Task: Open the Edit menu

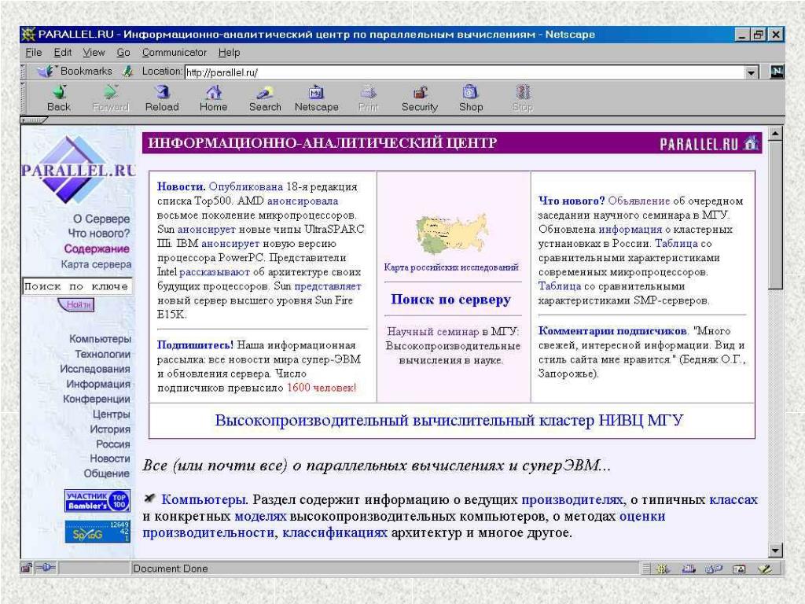Action: (x=63, y=53)
